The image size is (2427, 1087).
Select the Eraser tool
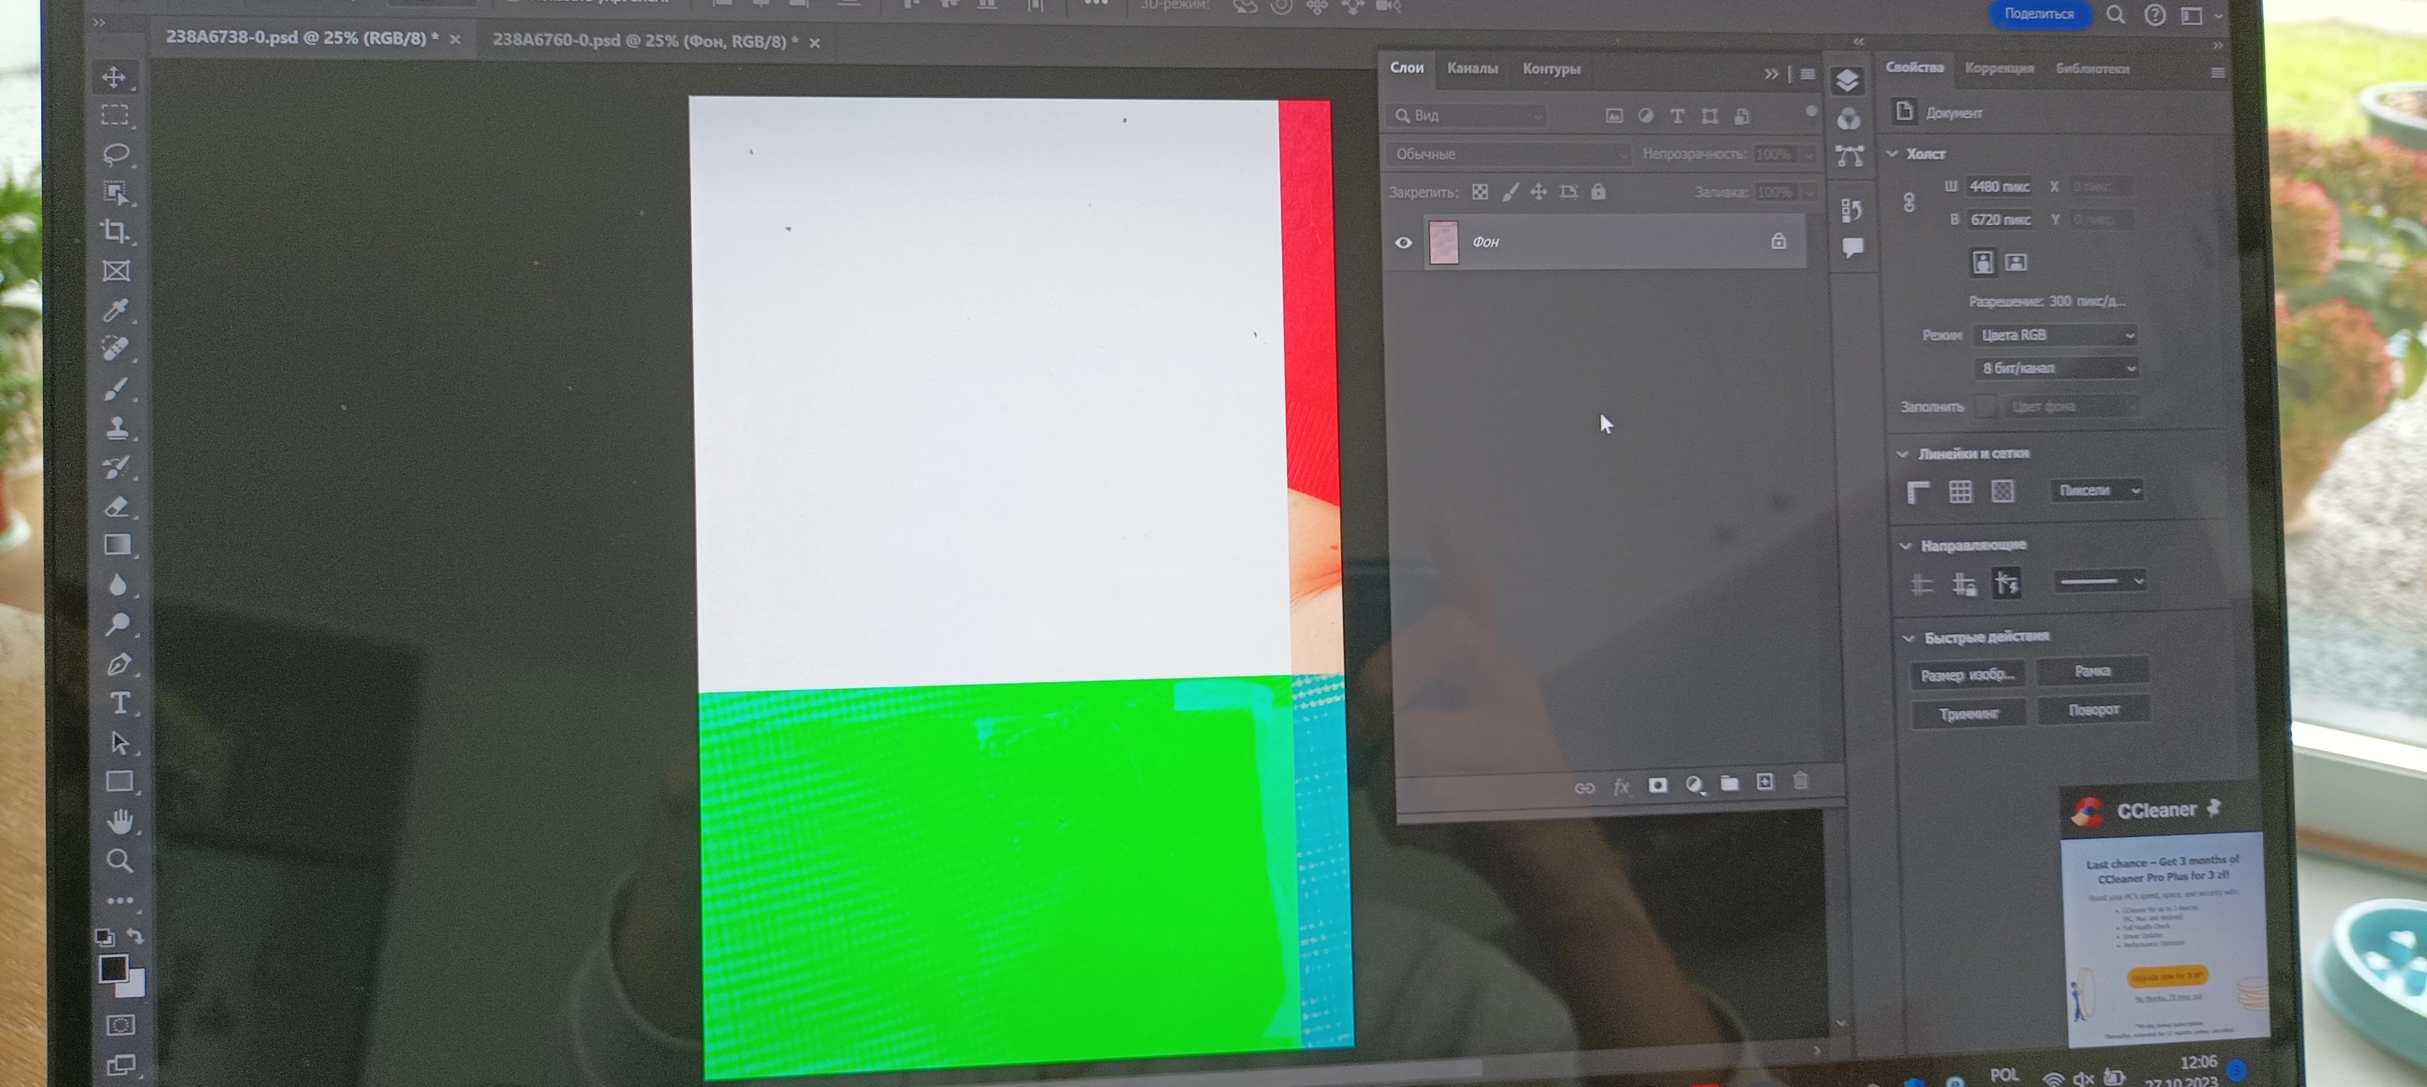(x=117, y=506)
